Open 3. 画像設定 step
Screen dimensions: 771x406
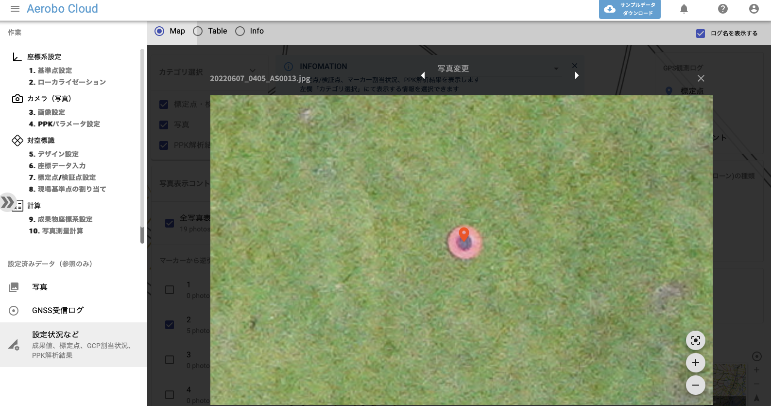point(47,112)
